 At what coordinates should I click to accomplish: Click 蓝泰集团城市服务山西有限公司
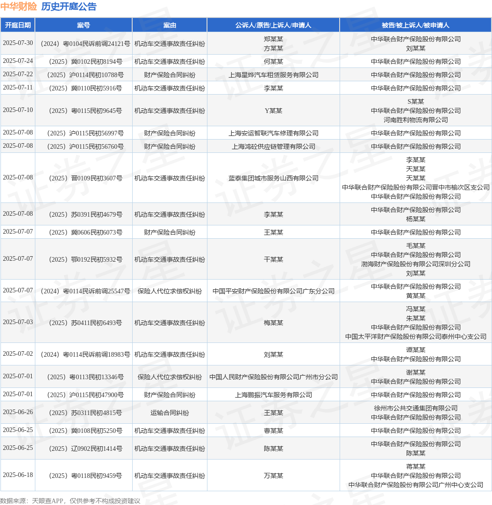(274, 178)
